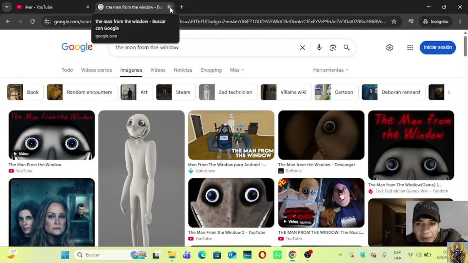Open the Softonic Descargar image result
The image size is (468, 263).
click(x=321, y=135)
